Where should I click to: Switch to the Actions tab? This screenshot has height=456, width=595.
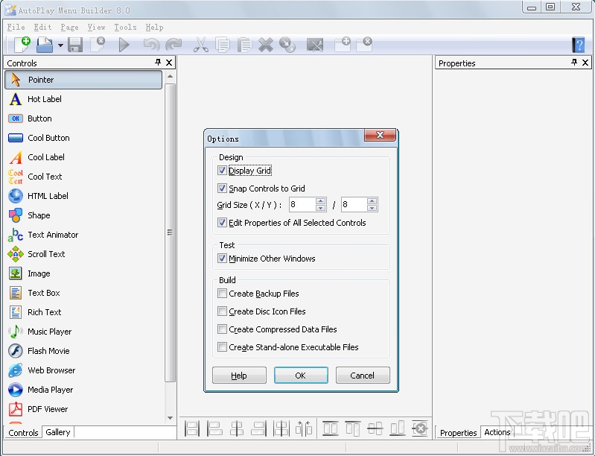[x=497, y=432]
